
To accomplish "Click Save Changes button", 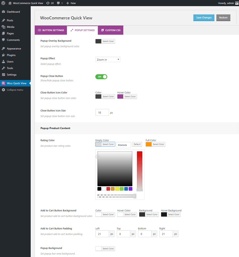I will (204, 18).
